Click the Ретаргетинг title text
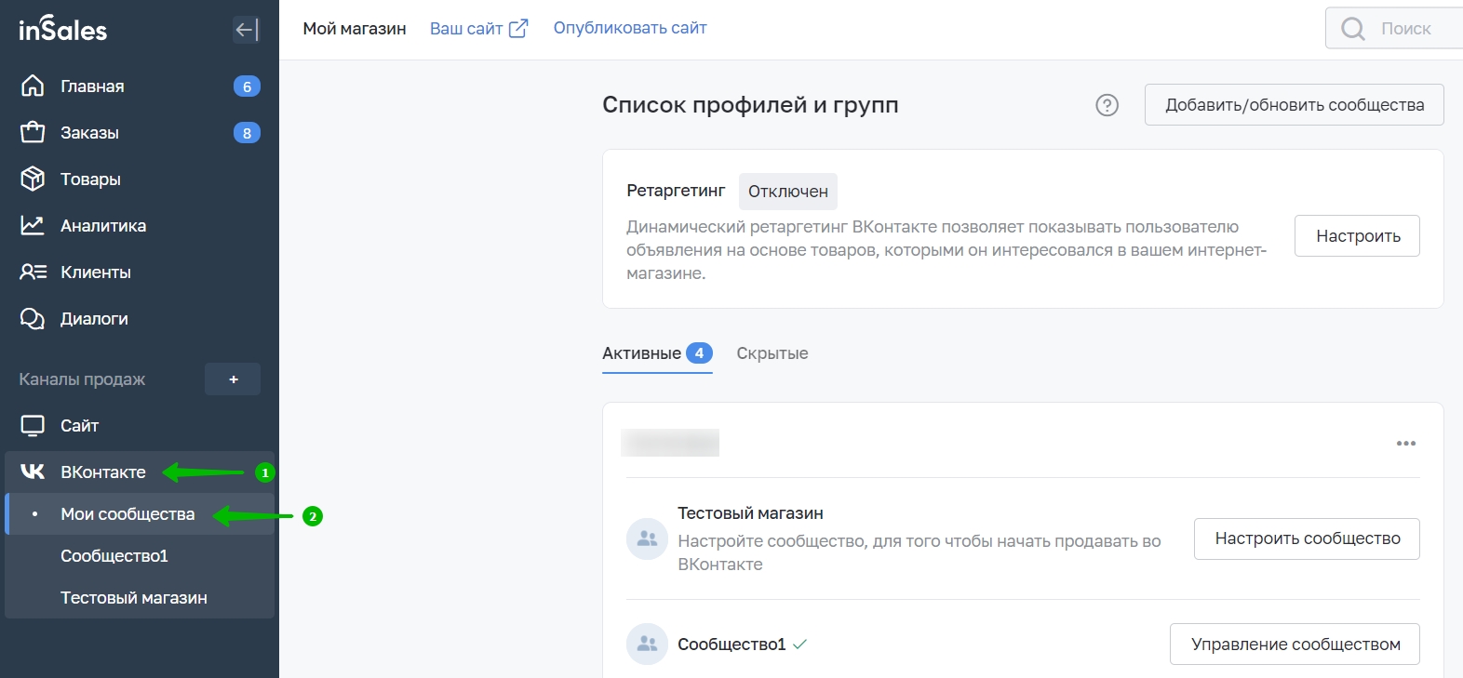1463x678 pixels. point(676,191)
